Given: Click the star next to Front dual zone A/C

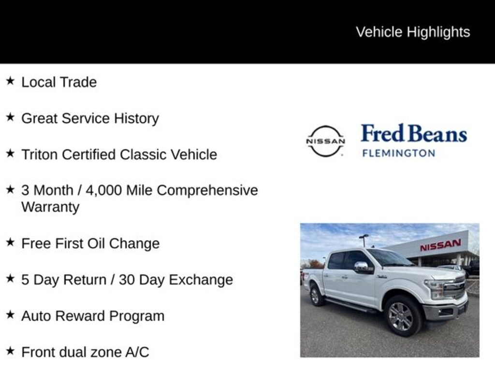Looking at the screenshot, I should (10, 351).
